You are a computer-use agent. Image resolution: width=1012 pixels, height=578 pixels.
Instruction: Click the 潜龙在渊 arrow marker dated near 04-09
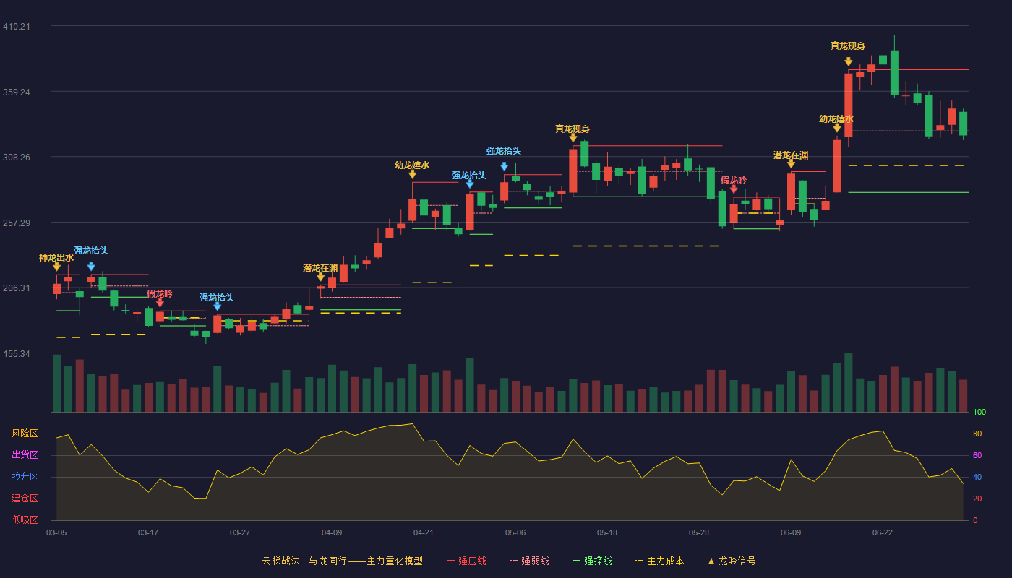(320, 277)
